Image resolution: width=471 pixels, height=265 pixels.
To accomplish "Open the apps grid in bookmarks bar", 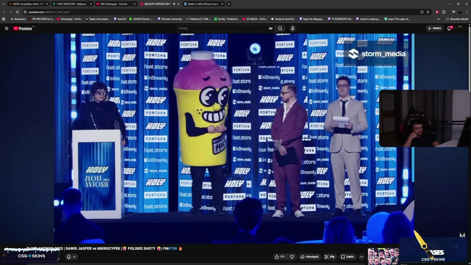I will pos(4,19).
